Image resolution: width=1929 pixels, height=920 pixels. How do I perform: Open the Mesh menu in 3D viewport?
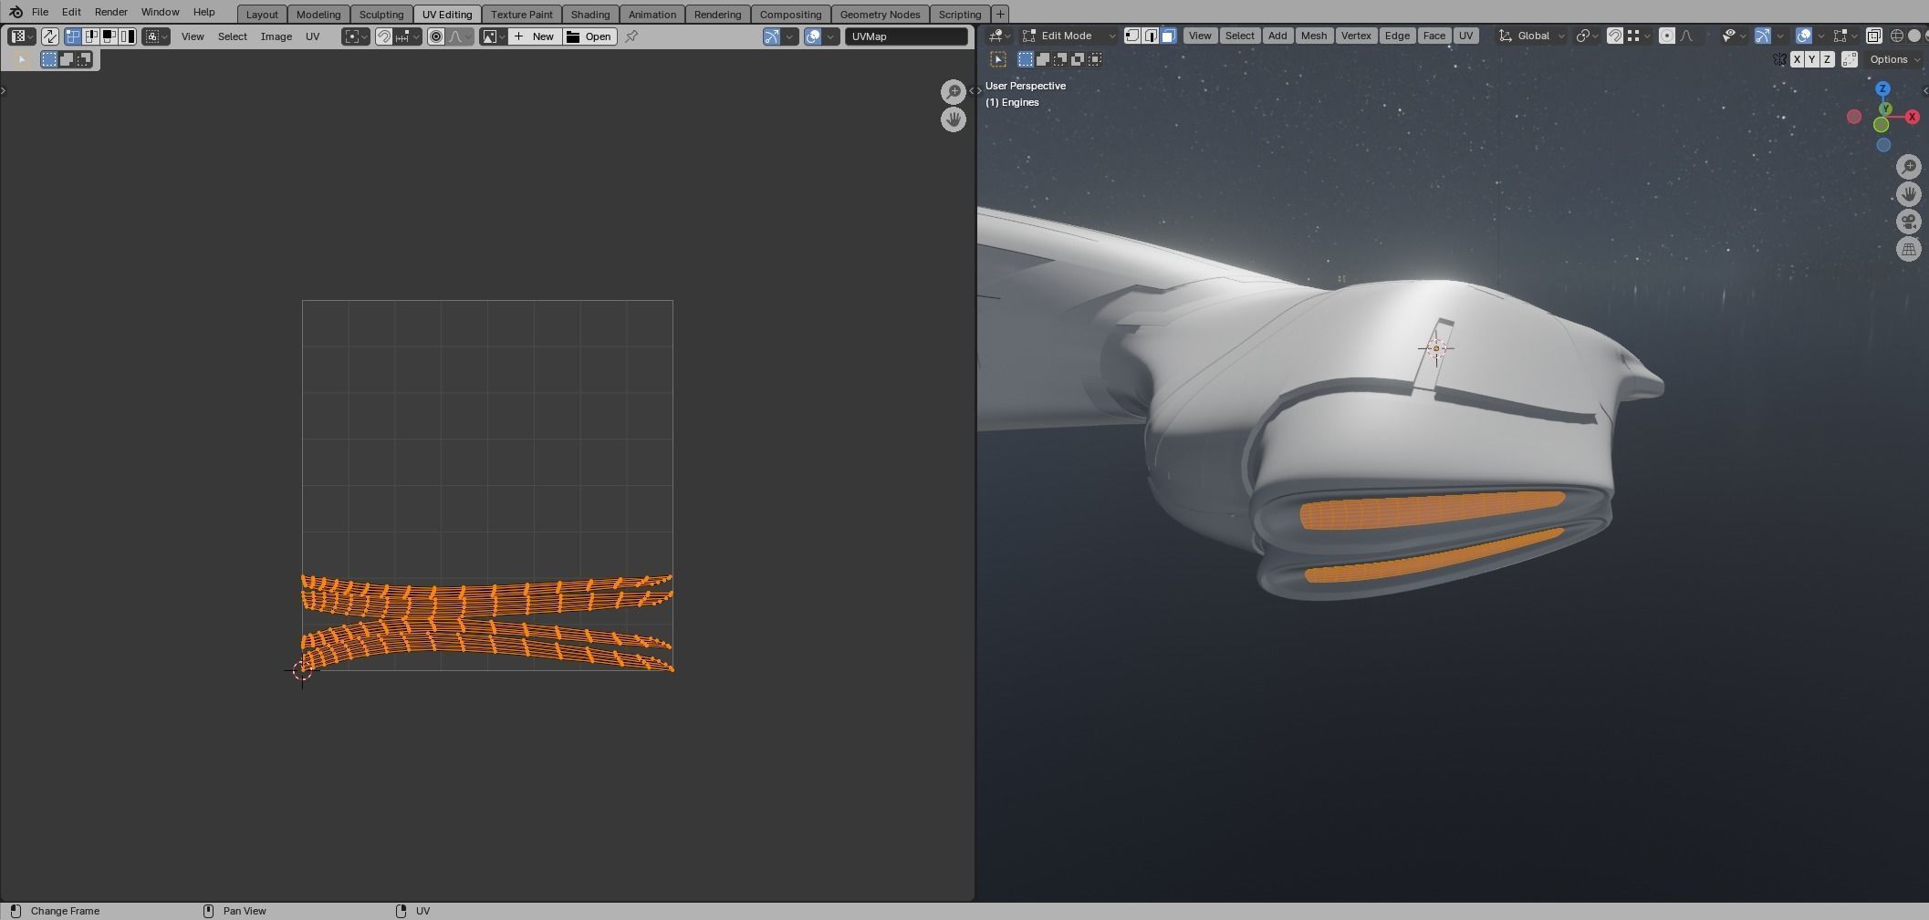[1313, 36]
